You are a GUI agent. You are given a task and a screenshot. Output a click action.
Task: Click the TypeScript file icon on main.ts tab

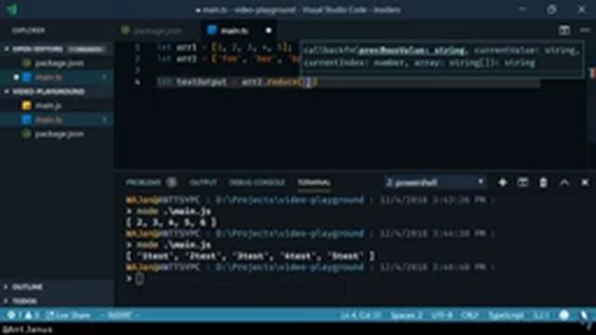(212, 31)
